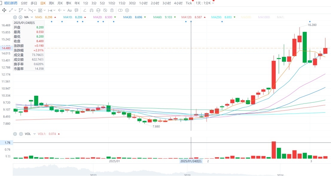This screenshot has width=331, height=176.
Task: Click the 昭衍新药 stock name link
Action: (11, 3)
